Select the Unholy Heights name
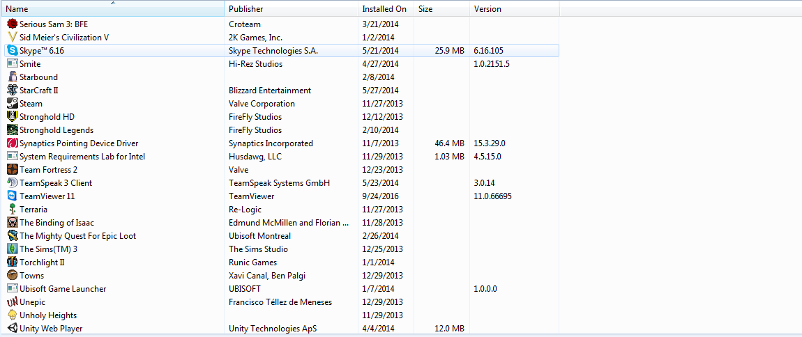This screenshot has height=337, width=802. click(x=48, y=315)
